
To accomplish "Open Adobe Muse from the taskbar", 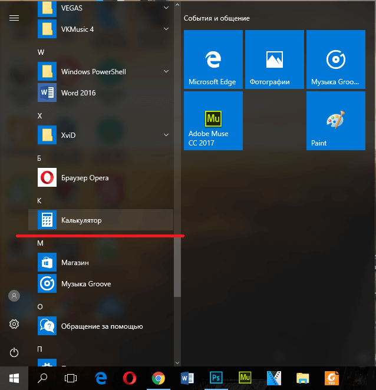I will pos(245,378).
